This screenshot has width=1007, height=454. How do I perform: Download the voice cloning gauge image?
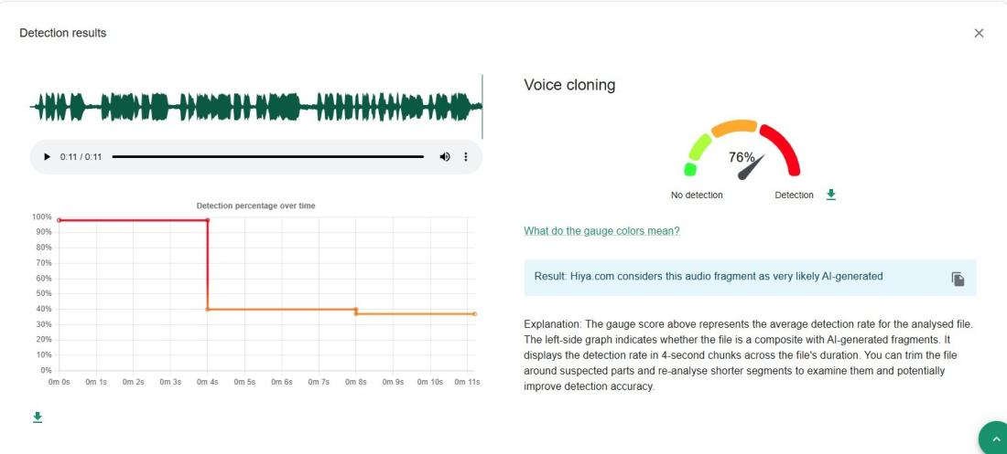coord(831,195)
